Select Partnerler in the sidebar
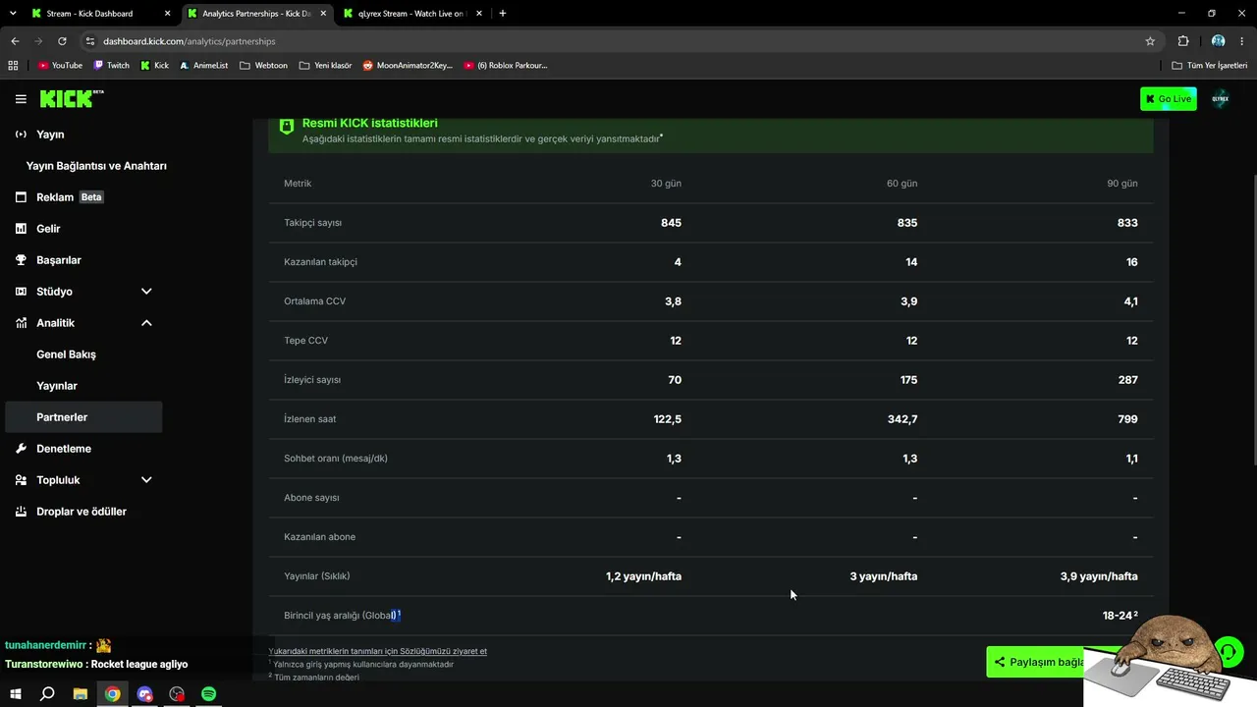The image size is (1257, 707). [x=83, y=417]
